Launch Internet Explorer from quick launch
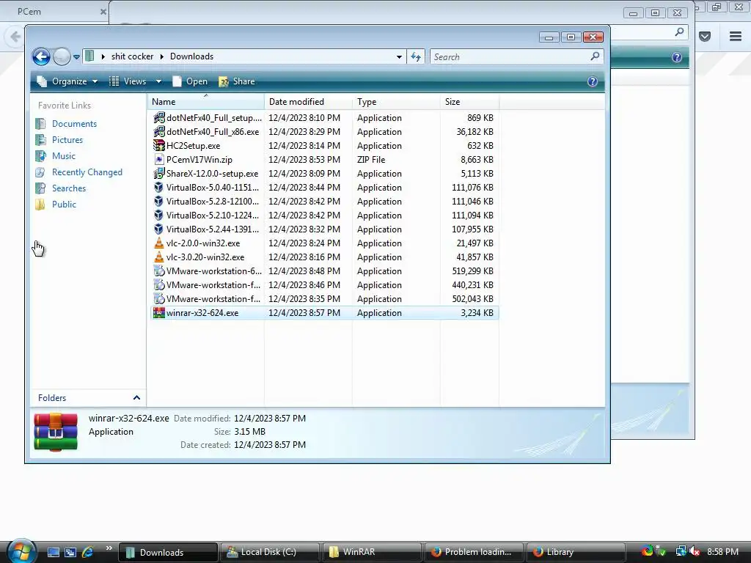751x563 pixels. tap(88, 552)
